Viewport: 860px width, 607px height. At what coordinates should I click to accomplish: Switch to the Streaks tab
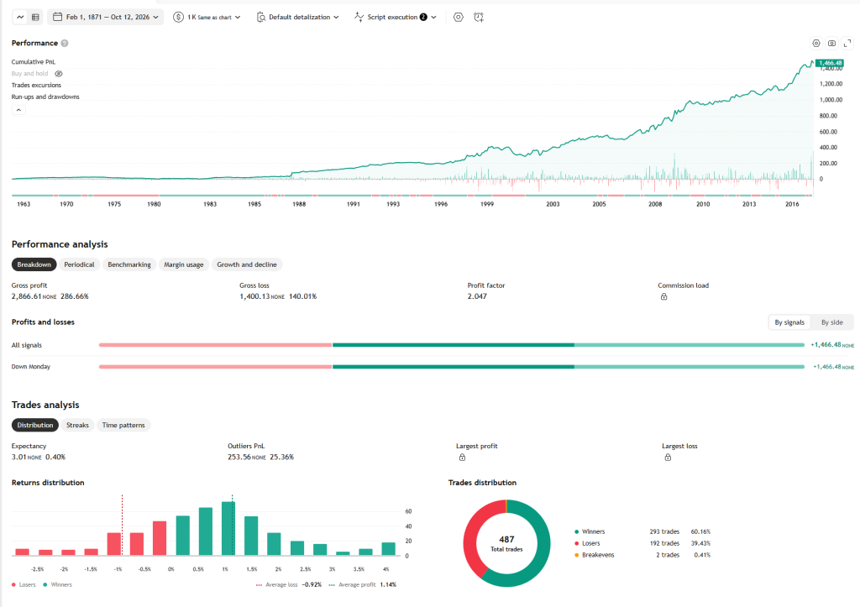77,425
